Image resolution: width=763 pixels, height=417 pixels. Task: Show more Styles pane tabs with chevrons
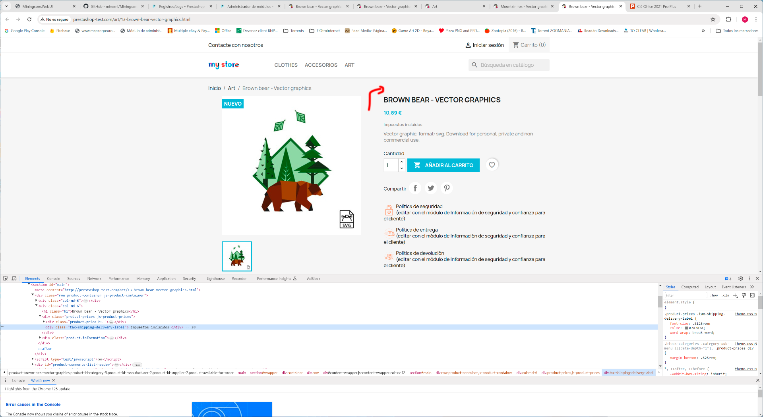pyautogui.click(x=752, y=287)
